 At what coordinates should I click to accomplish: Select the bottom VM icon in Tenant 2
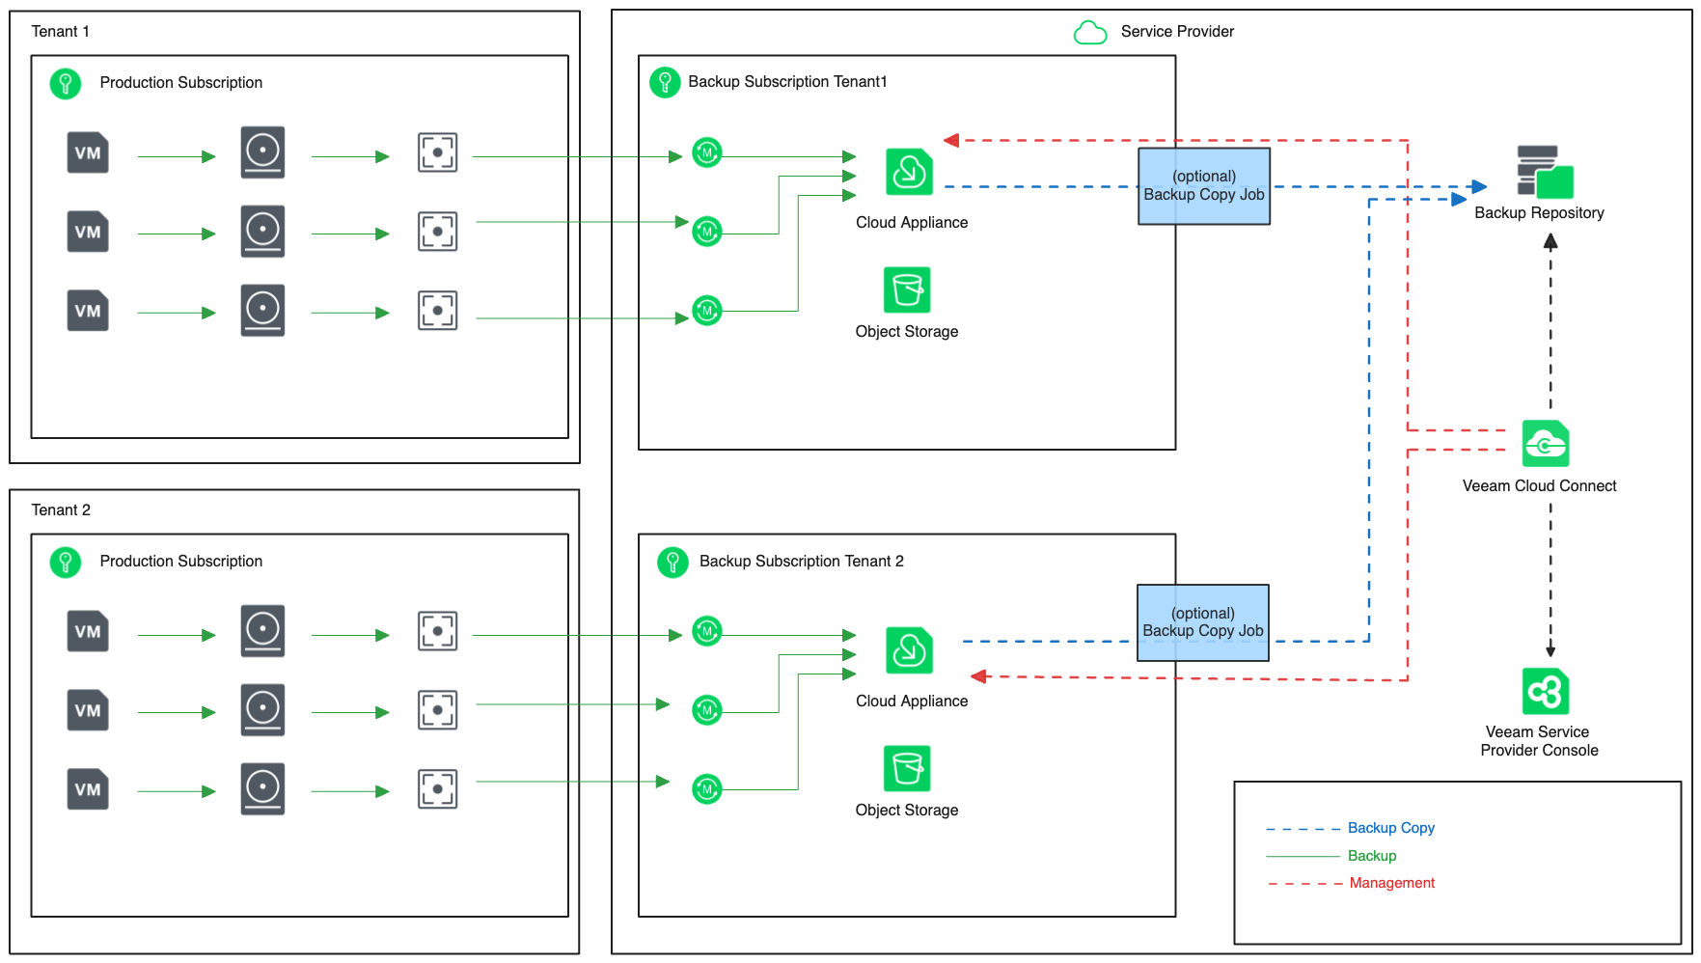pyautogui.click(x=88, y=790)
